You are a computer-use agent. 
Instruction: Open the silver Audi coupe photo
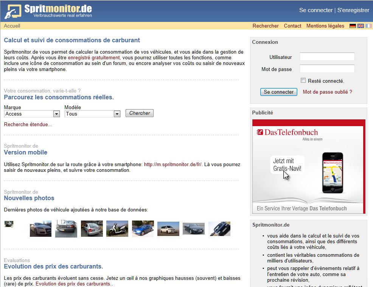(41, 229)
